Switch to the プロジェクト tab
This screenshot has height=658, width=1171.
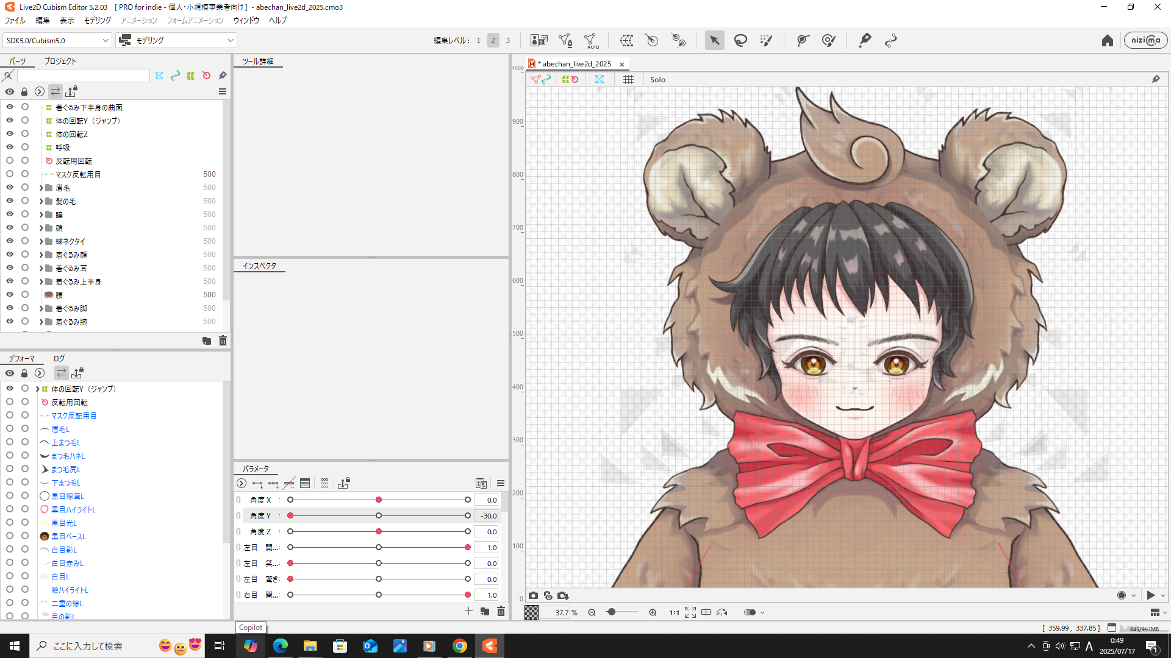tap(60, 61)
